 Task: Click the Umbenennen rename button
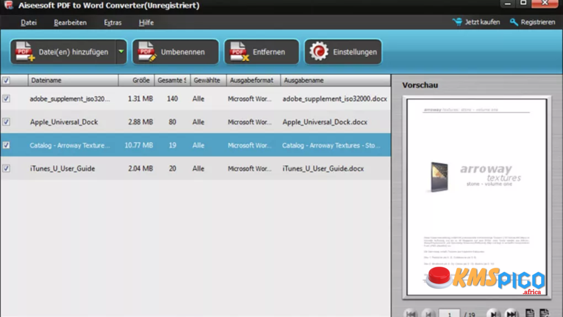tap(175, 52)
